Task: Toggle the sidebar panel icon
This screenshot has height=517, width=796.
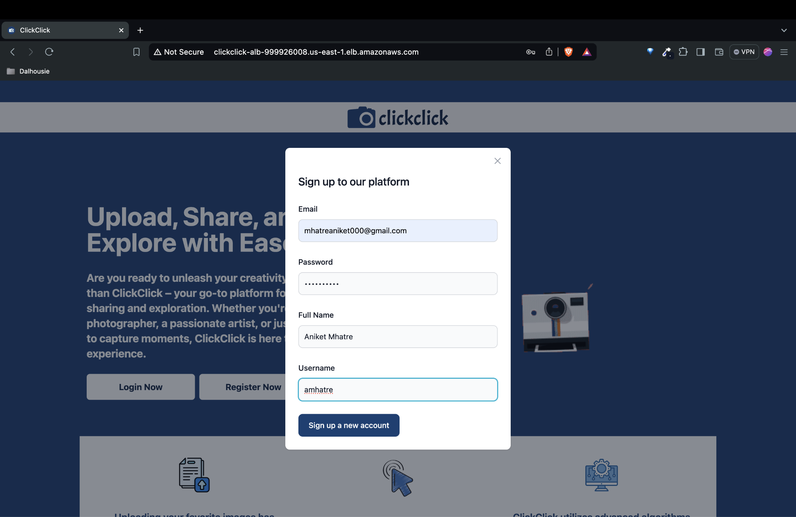Action: [701, 52]
